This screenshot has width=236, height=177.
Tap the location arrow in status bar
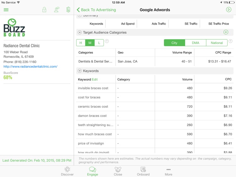(221, 3)
